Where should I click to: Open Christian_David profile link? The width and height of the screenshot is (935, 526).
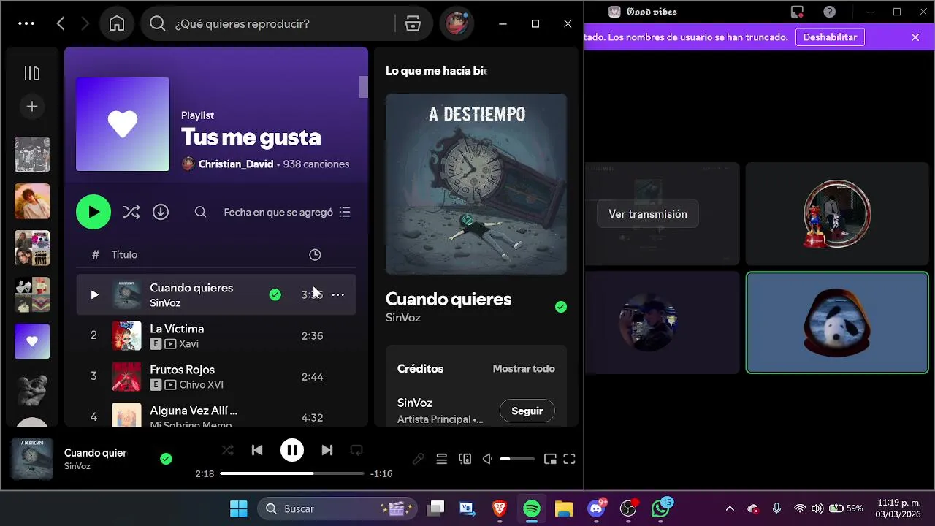[236, 164]
